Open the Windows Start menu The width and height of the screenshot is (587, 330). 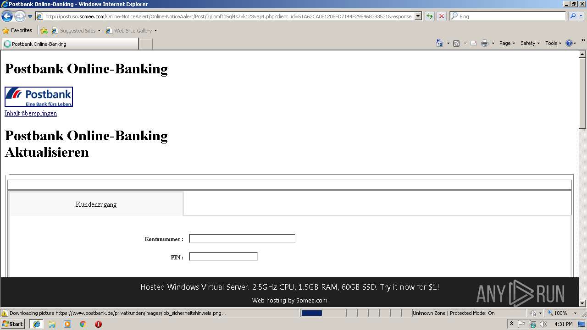pos(13,324)
